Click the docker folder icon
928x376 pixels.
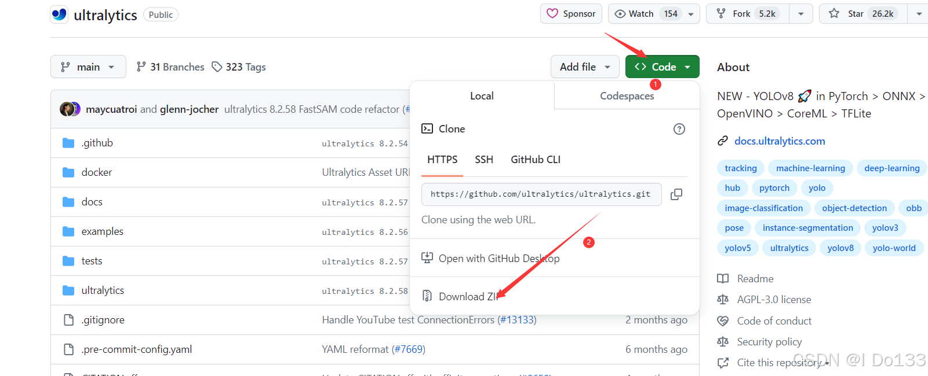coord(68,172)
